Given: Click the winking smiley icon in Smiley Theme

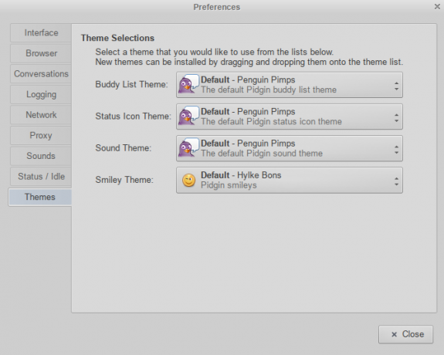Looking at the screenshot, I should tap(188, 180).
